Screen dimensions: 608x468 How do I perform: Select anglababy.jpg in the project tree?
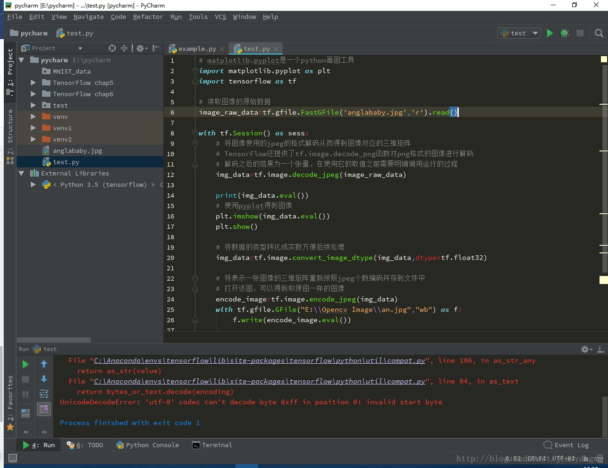point(77,150)
